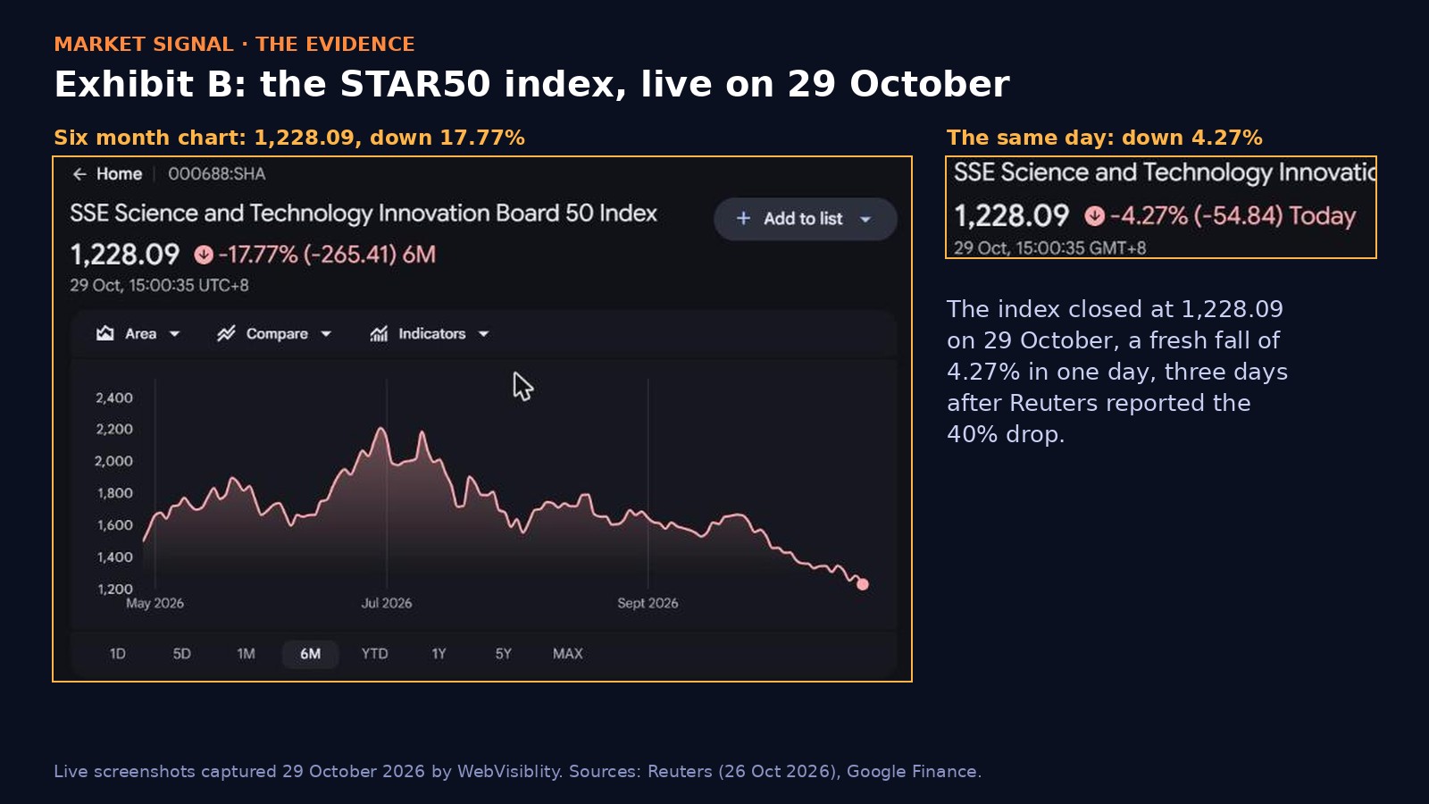This screenshot has width=1429, height=804.
Task: Click the Add to list button
Action: click(x=805, y=219)
